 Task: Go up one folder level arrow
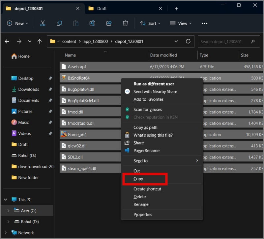click(40, 41)
